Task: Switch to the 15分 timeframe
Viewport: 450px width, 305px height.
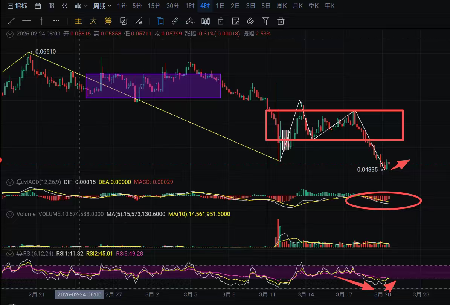Action: coord(154,6)
